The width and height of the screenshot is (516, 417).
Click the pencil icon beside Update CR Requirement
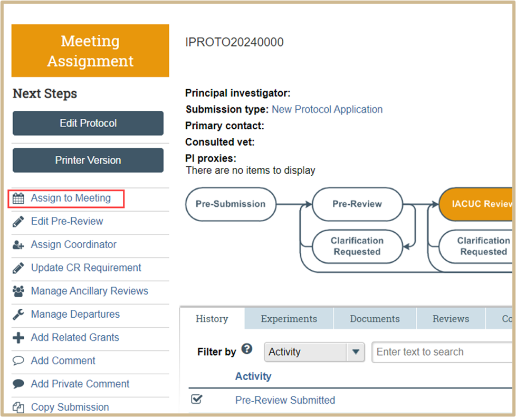(x=18, y=268)
